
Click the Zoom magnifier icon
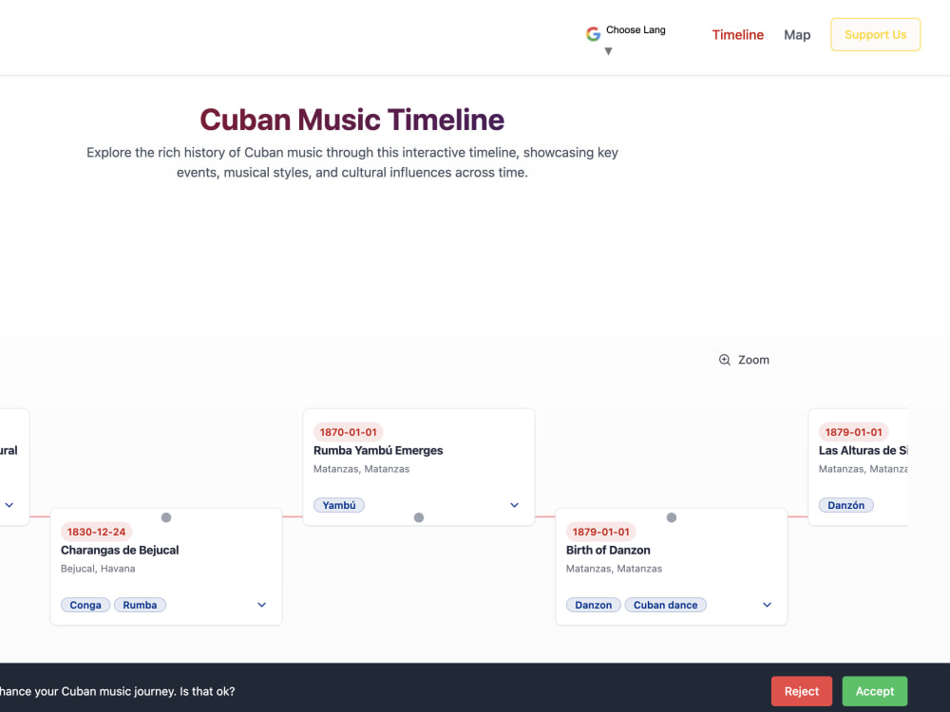tap(724, 360)
